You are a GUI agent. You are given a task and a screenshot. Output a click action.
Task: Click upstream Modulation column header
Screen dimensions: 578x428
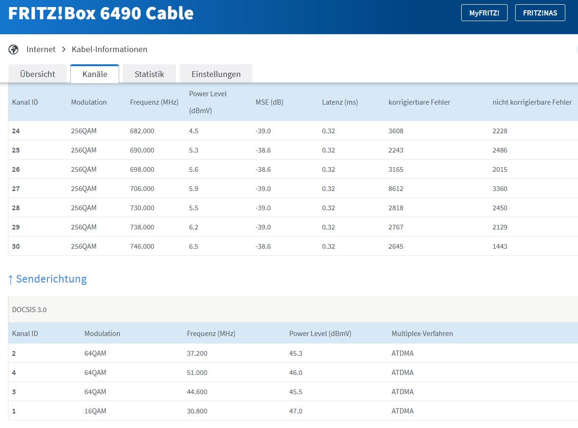[102, 334]
